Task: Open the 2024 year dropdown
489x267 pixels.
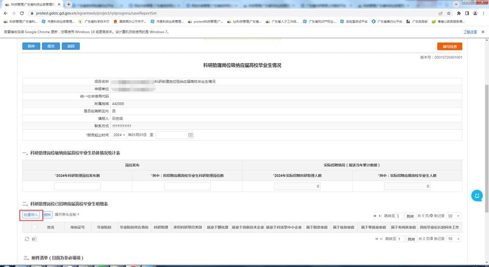Action: [119, 135]
